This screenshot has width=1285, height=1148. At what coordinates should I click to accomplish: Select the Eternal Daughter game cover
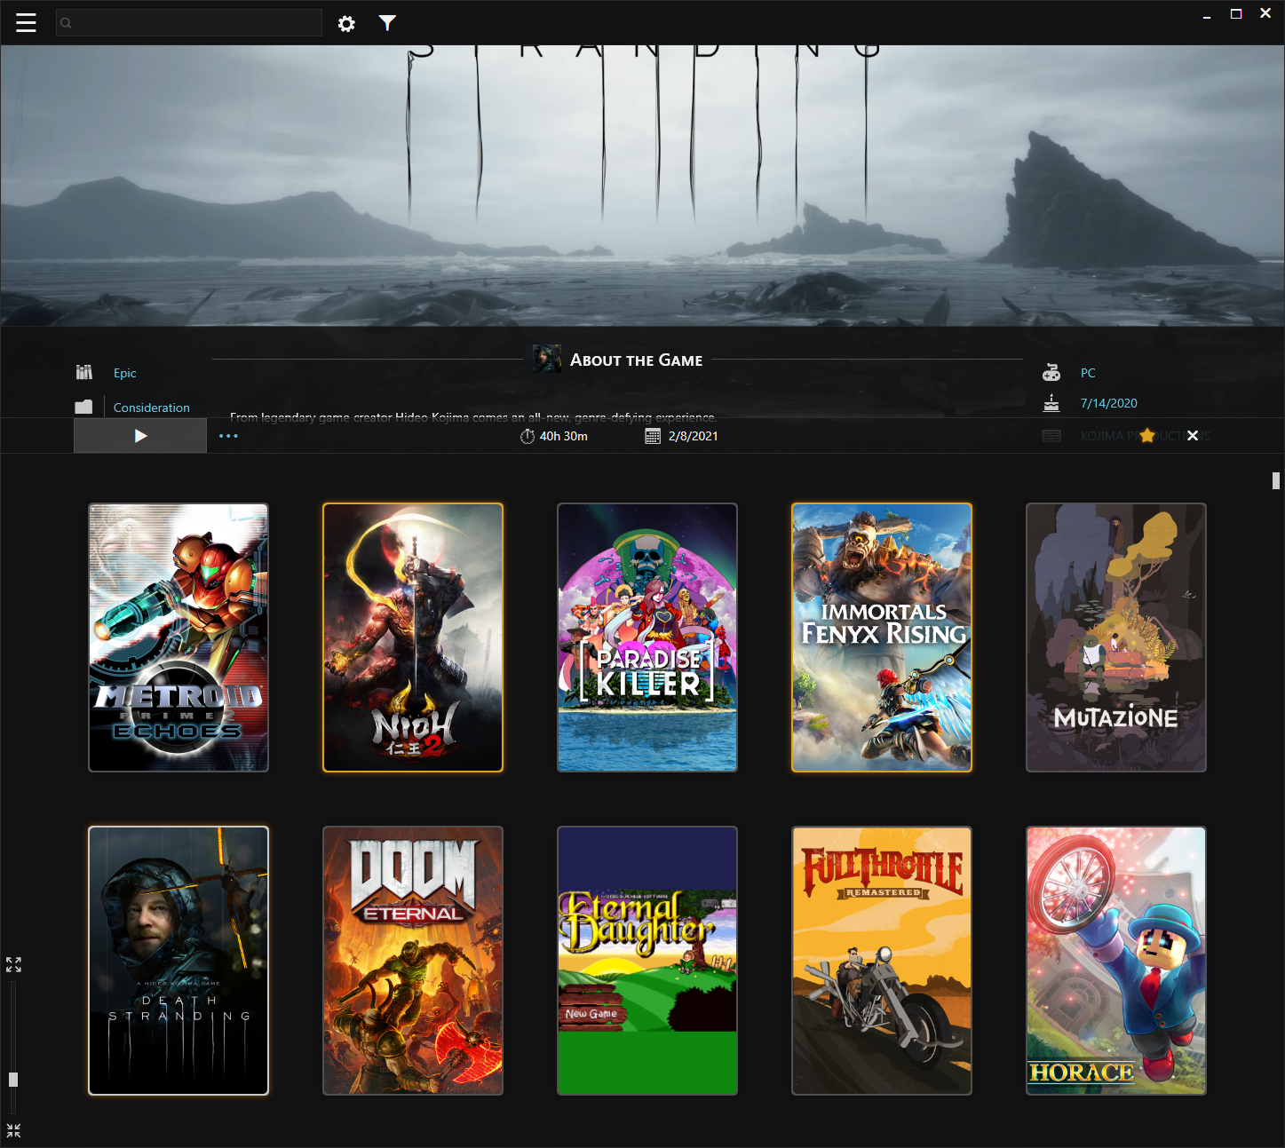(x=647, y=961)
